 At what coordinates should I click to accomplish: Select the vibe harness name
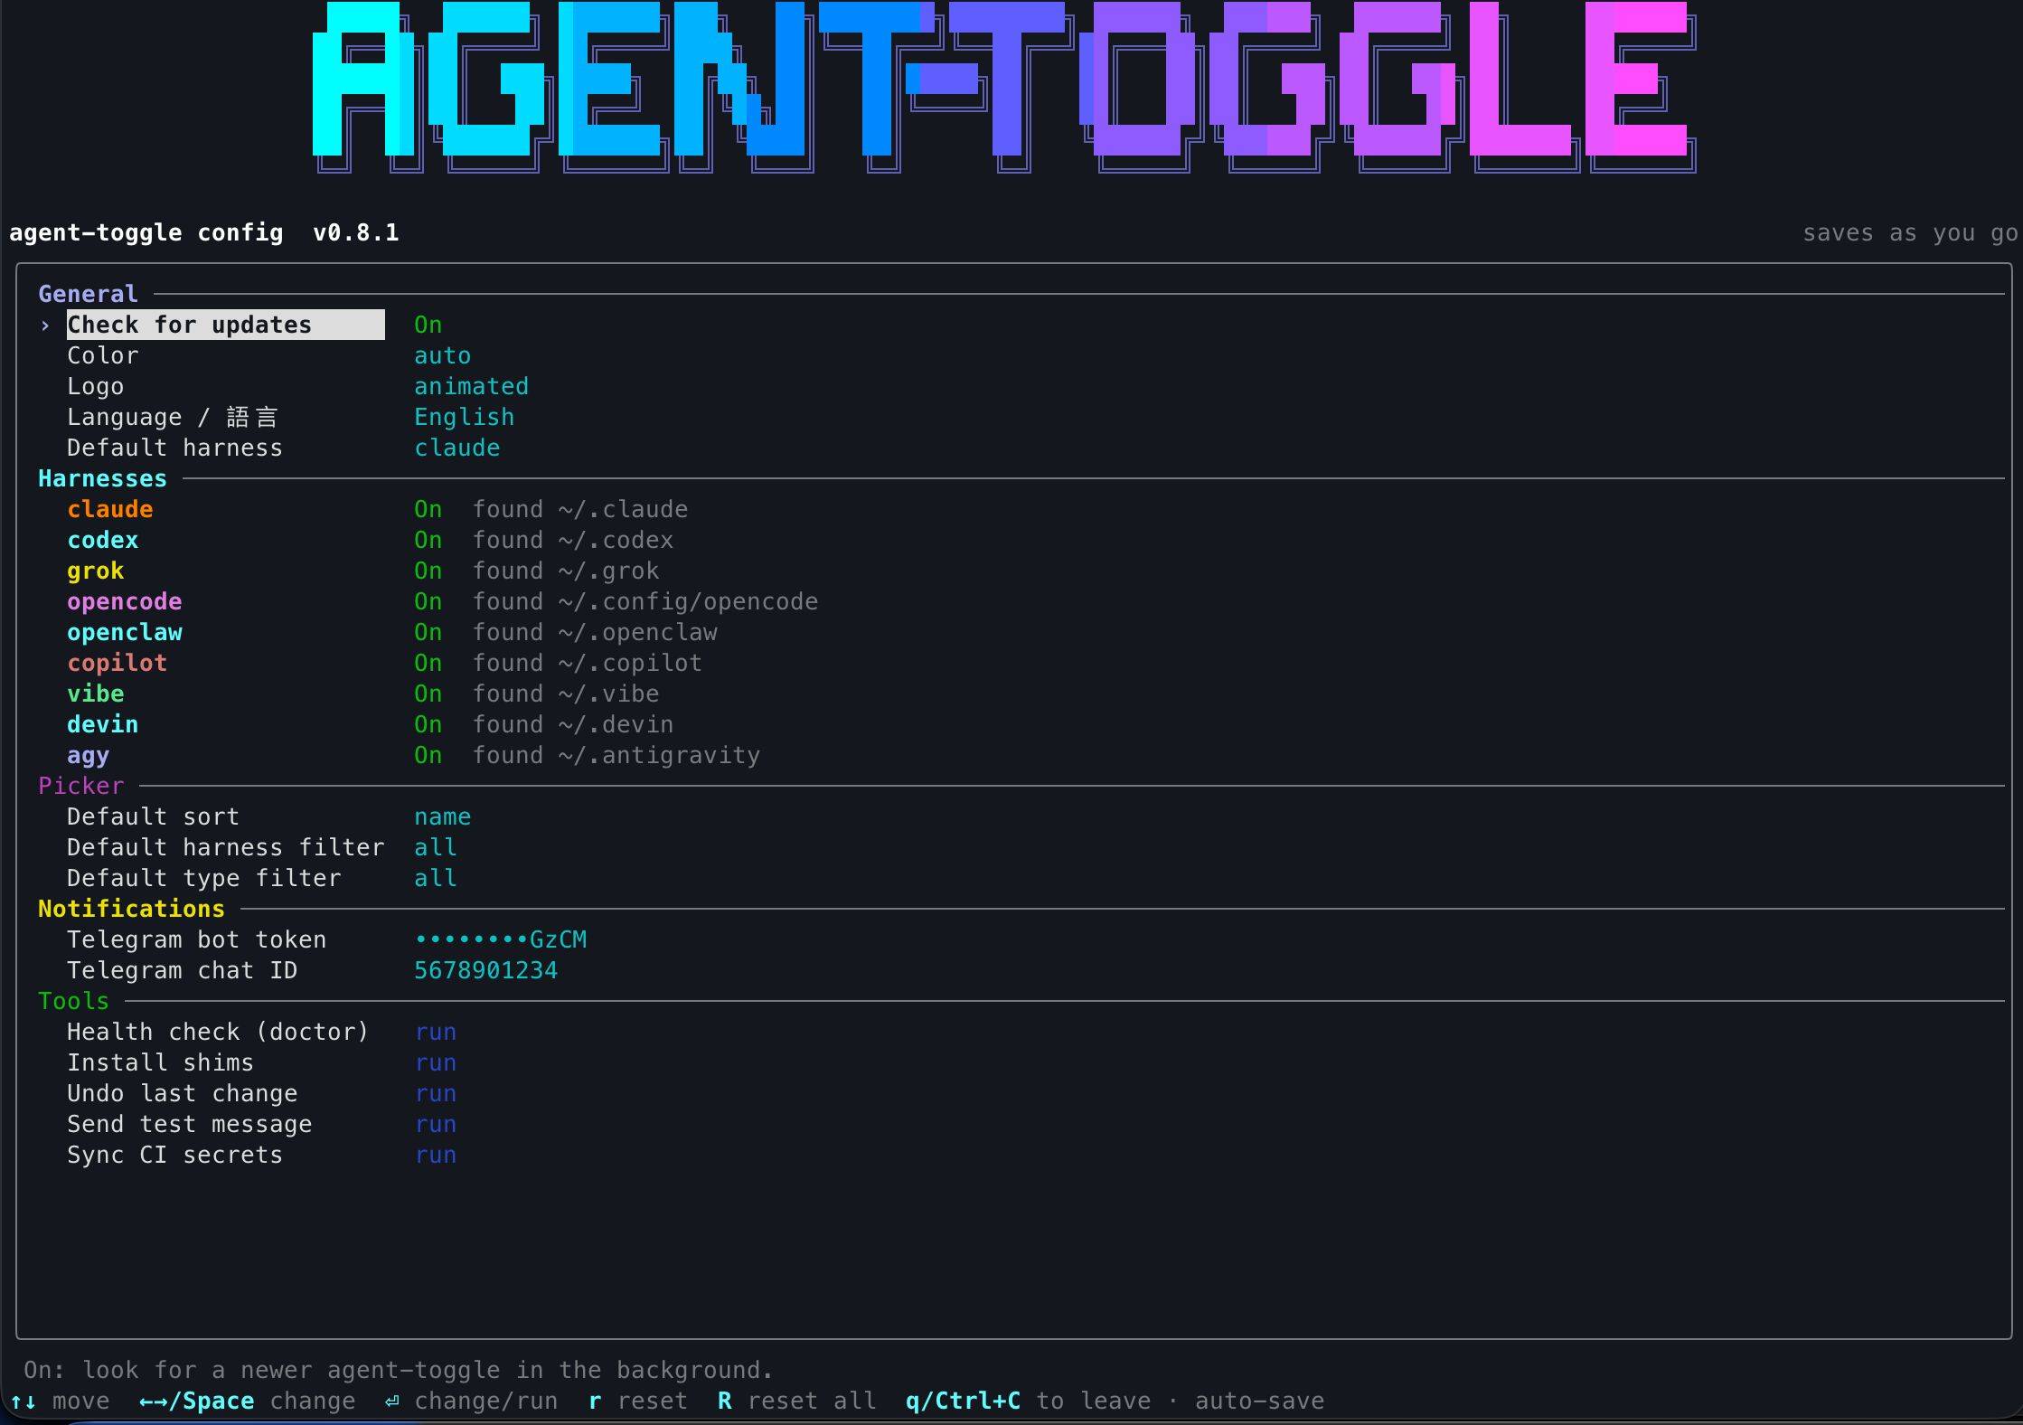coord(95,694)
